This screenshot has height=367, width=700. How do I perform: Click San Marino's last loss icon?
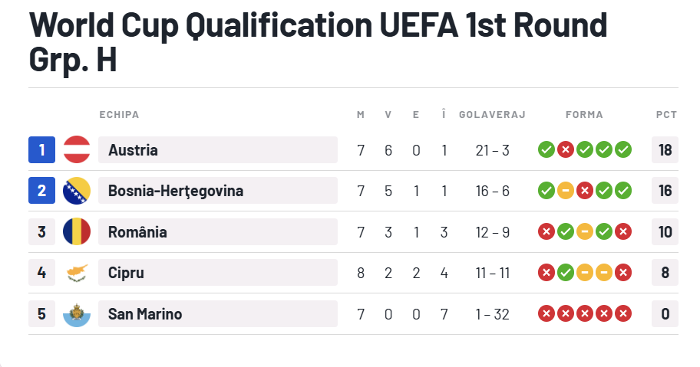[623, 313]
